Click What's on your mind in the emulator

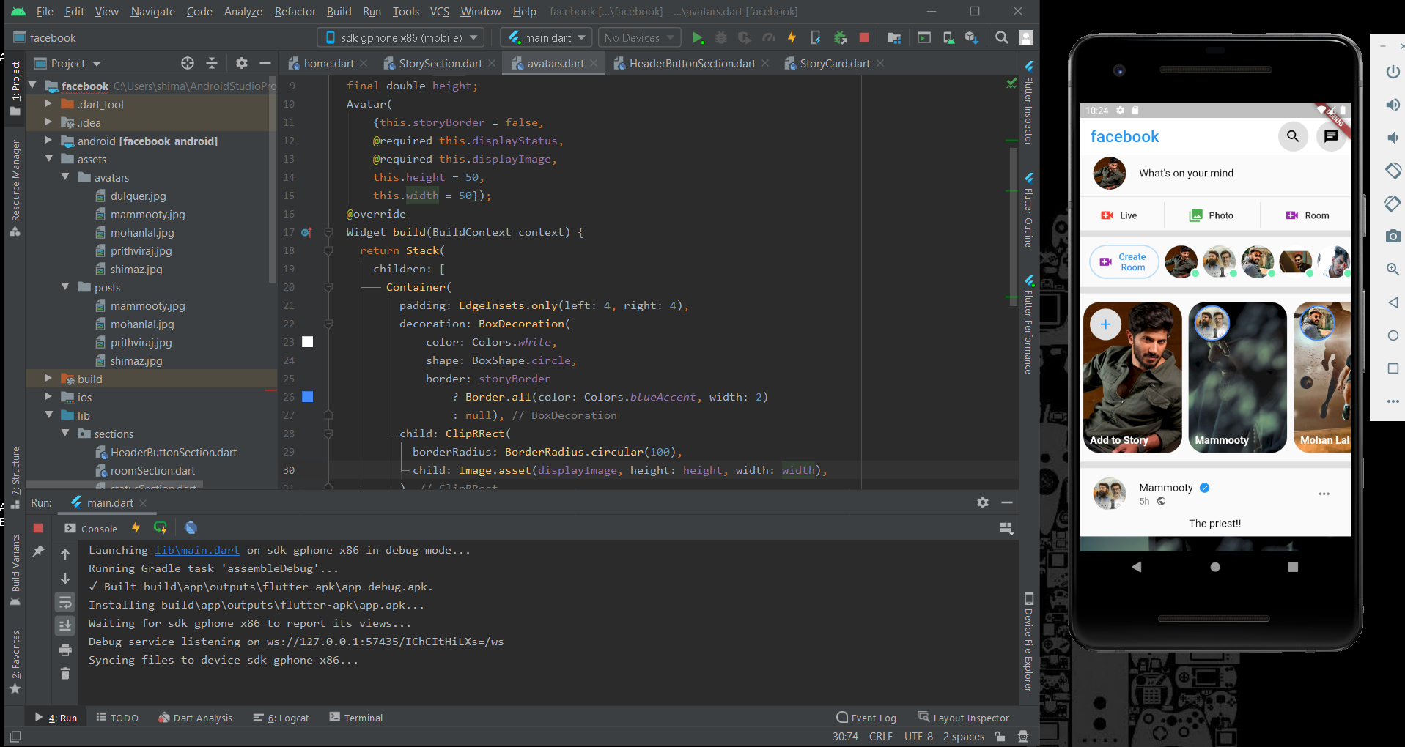tap(1187, 173)
